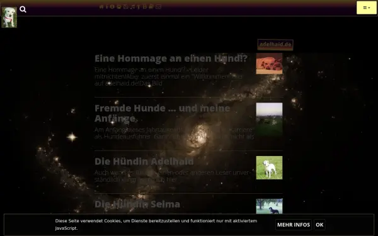
Task: Click the white dog logo image
Action: click(x=9, y=17)
